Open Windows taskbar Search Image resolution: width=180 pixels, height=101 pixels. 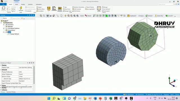tap(54, 98)
